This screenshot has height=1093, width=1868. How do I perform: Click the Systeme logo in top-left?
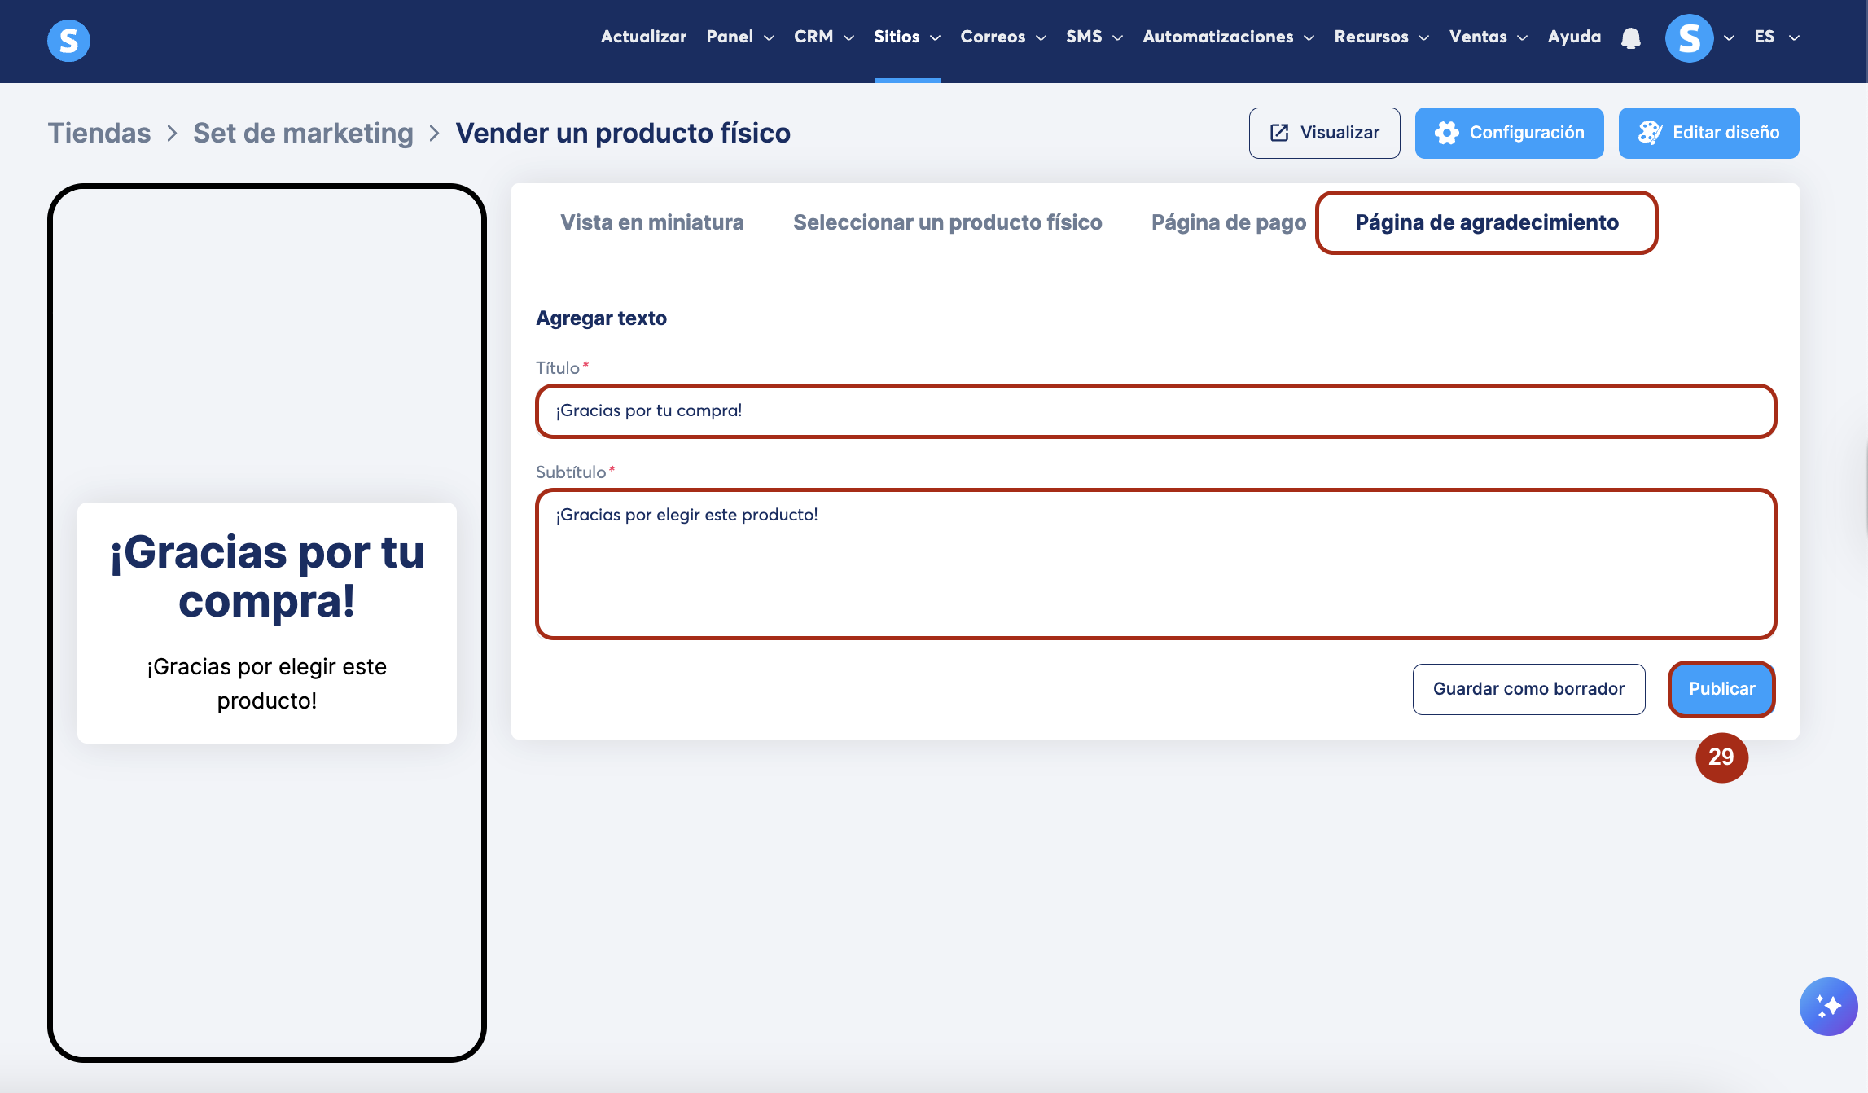[x=68, y=40]
